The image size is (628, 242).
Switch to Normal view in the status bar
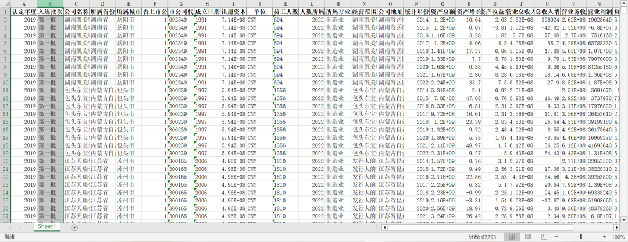512,237
